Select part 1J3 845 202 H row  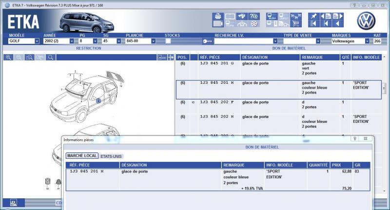[x=278, y=124]
